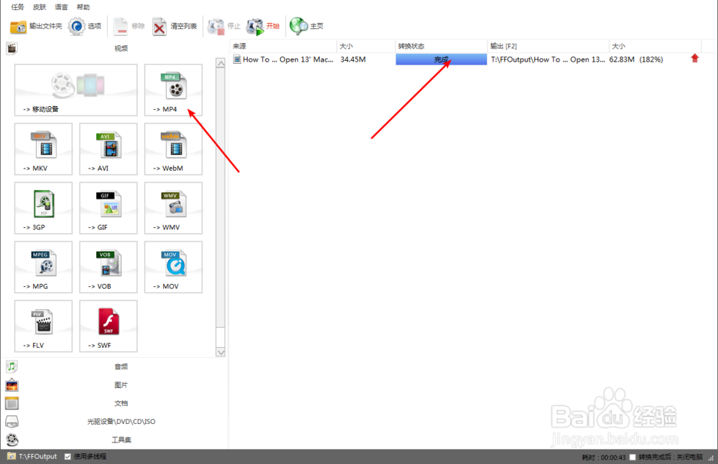This screenshot has width=718, height=464.
Task: Open the 选项 options settings
Action: pyautogui.click(x=85, y=27)
